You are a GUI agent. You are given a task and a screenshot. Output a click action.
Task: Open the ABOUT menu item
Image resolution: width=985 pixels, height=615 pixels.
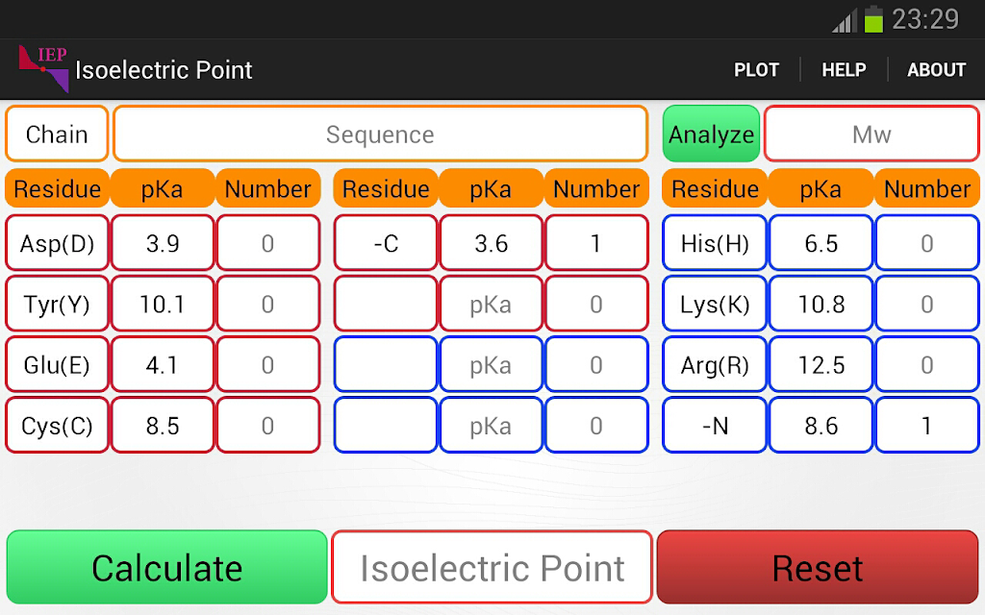(936, 69)
